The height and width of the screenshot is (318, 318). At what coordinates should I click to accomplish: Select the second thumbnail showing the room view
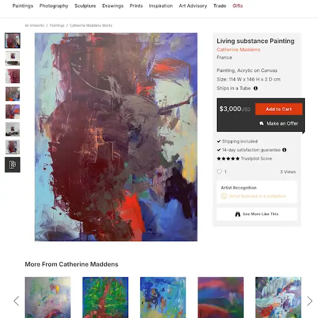12,58
